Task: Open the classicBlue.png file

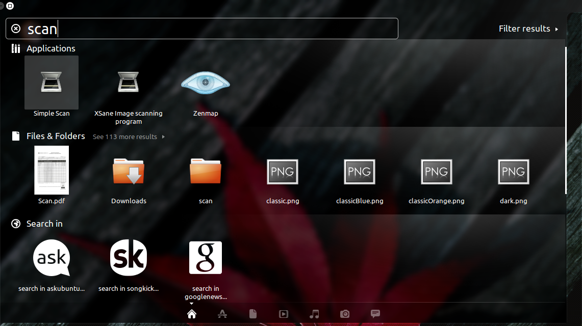Action: tap(359, 172)
